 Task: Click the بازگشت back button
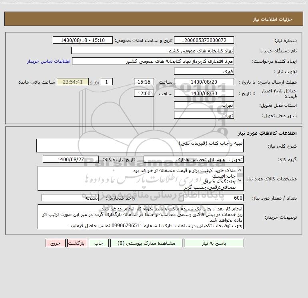(77, 243)
